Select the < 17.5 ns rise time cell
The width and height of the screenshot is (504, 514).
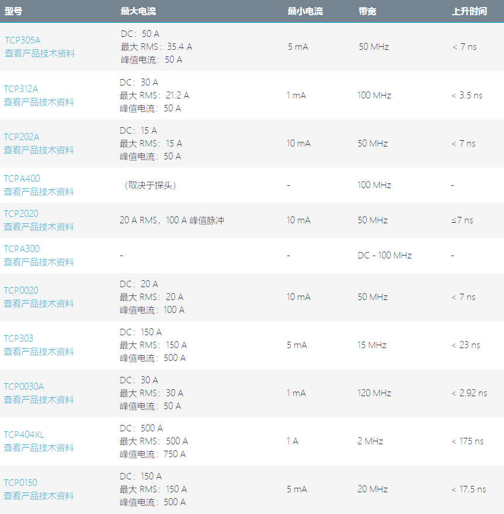click(x=469, y=489)
